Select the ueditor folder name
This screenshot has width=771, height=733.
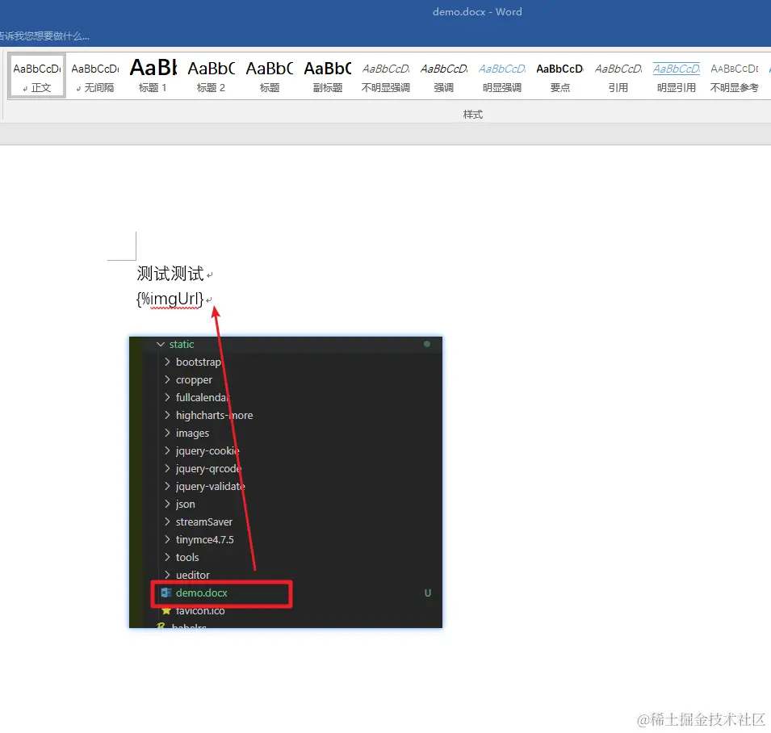(193, 575)
